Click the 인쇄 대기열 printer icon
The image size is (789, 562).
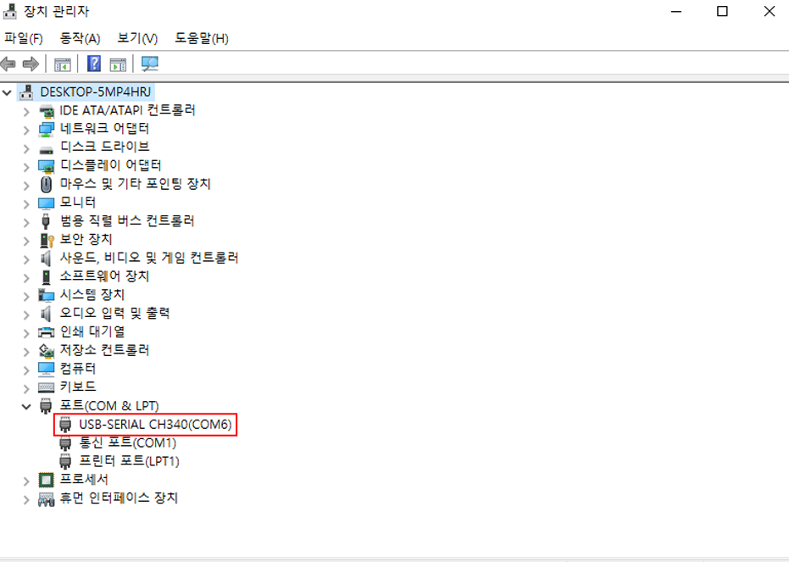point(47,332)
